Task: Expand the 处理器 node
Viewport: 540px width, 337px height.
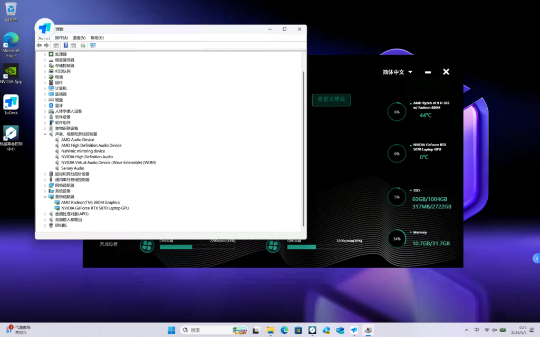Action: tap(45, 54)
